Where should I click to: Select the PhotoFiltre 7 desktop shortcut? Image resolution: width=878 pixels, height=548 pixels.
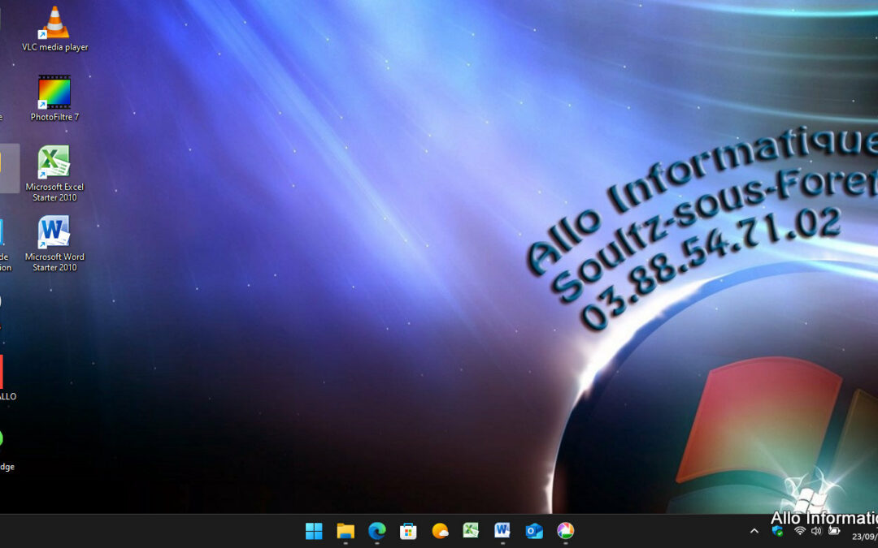[x=54, y=98]
